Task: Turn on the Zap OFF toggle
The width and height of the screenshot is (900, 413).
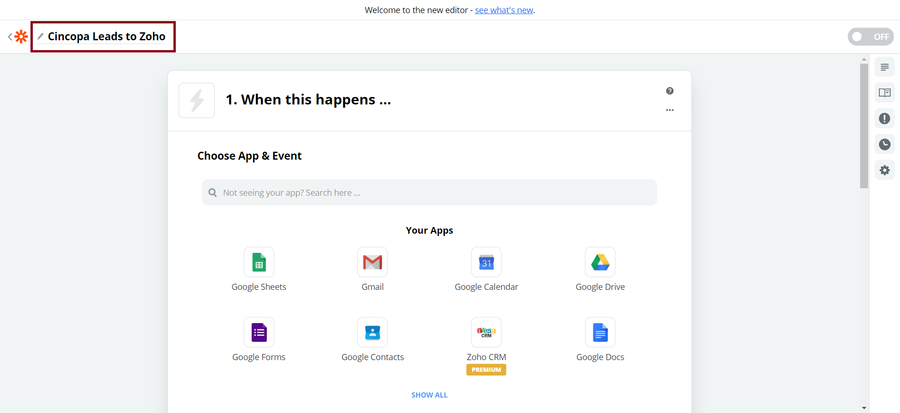Action: pyautogui.click(x=870, y=37)
